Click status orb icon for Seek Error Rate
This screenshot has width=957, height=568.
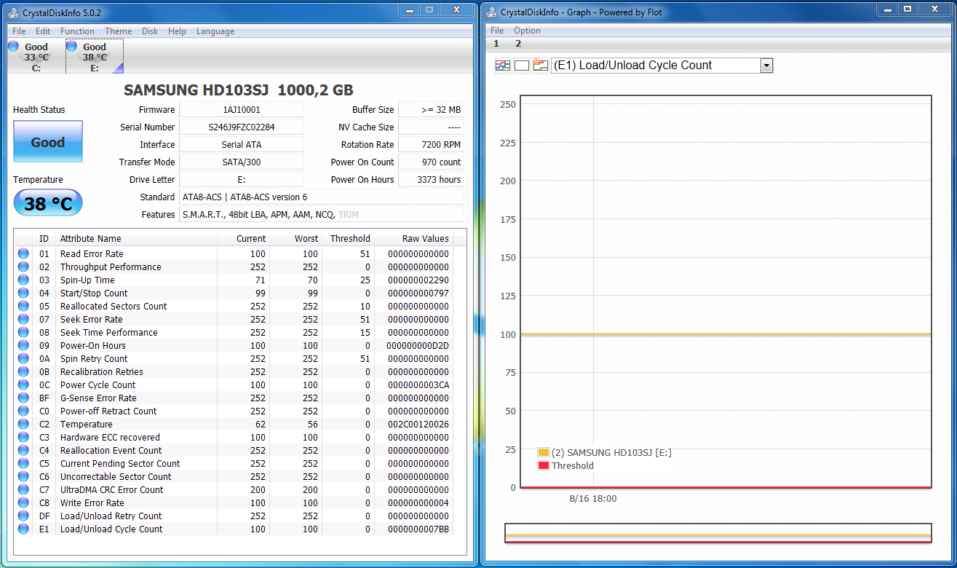23,320
